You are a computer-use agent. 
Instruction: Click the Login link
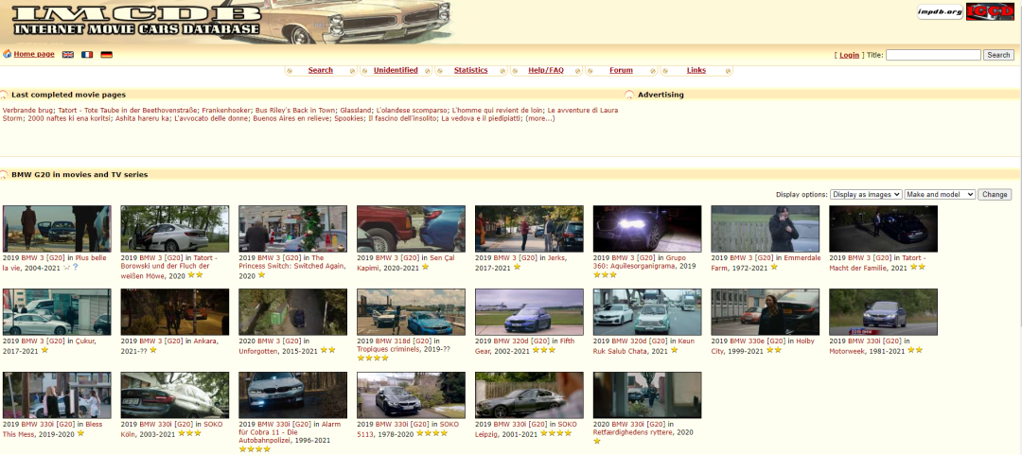849,55
